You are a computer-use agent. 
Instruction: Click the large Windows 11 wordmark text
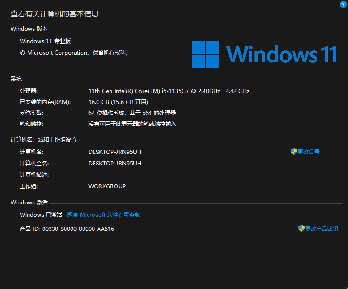(x=282, y=55)
